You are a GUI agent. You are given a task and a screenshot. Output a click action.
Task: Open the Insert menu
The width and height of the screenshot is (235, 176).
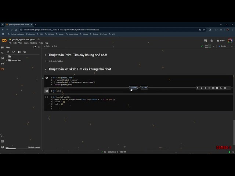(x=26, y=43)
